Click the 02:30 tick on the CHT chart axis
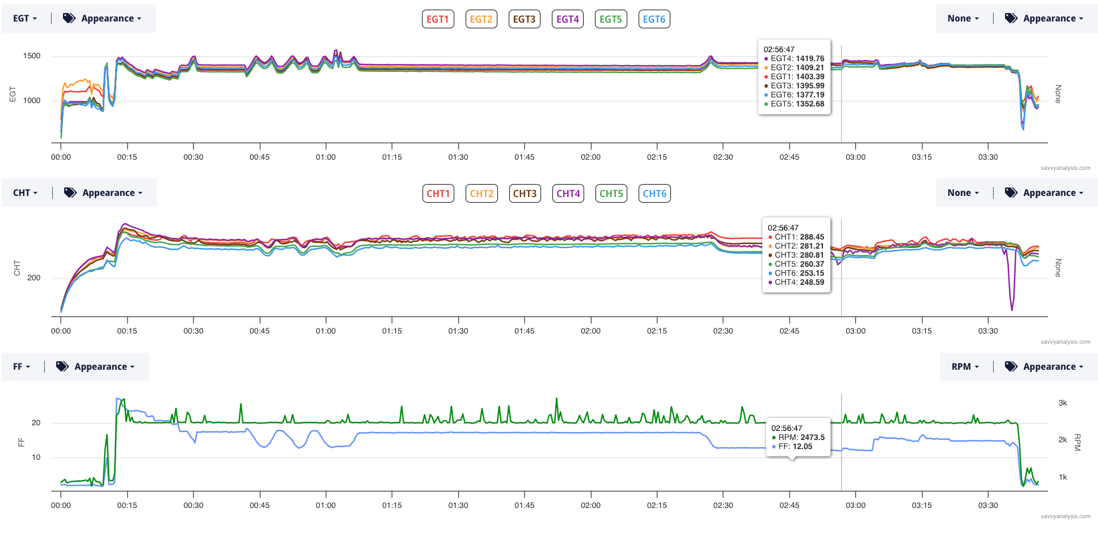The width and height of the screenshot is (1098, 534). coord(723,331)
